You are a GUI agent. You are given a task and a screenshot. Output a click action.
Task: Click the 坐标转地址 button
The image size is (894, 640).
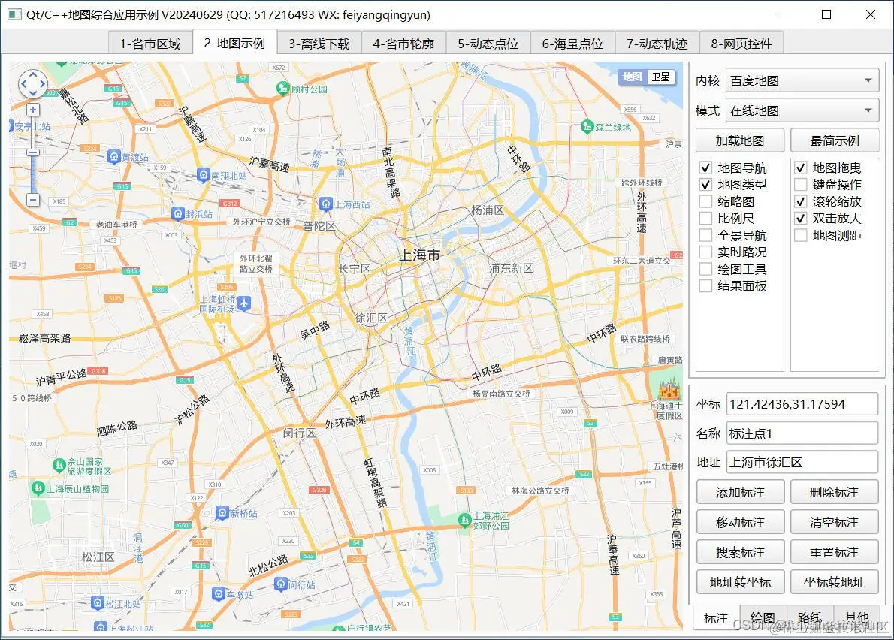pos(834,581)
